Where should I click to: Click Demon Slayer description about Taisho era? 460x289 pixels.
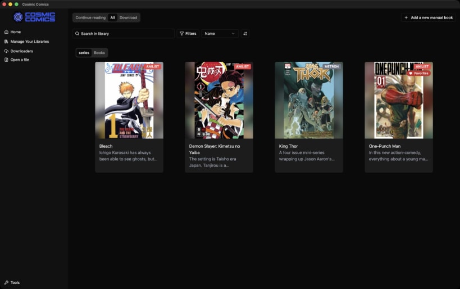213,162
